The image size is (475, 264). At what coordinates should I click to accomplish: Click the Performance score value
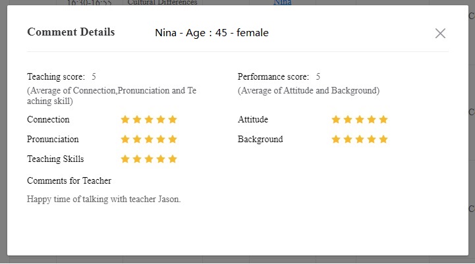click(318, 77)
